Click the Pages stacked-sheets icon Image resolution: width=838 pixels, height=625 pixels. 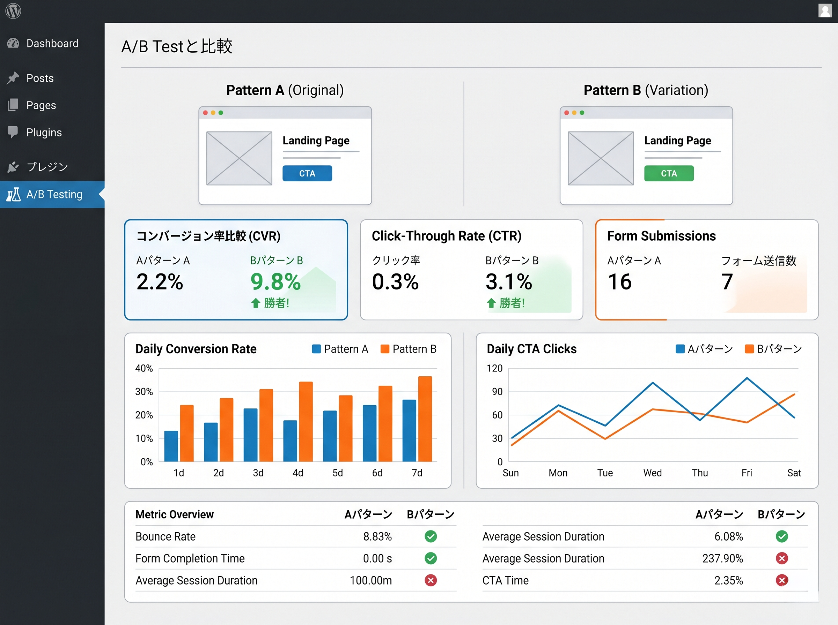[13, 105]
